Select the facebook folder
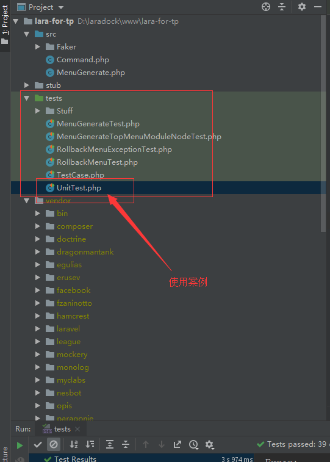 (74, 291)
